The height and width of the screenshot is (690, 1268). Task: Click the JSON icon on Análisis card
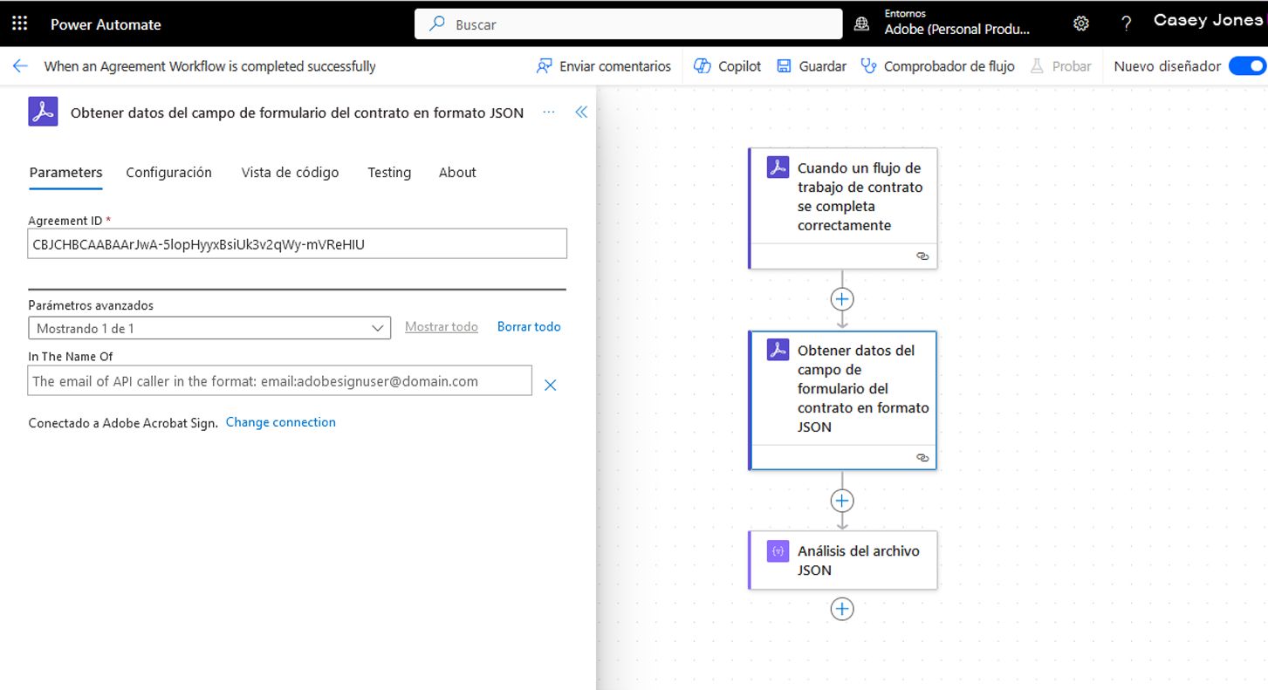pos(778,551)
